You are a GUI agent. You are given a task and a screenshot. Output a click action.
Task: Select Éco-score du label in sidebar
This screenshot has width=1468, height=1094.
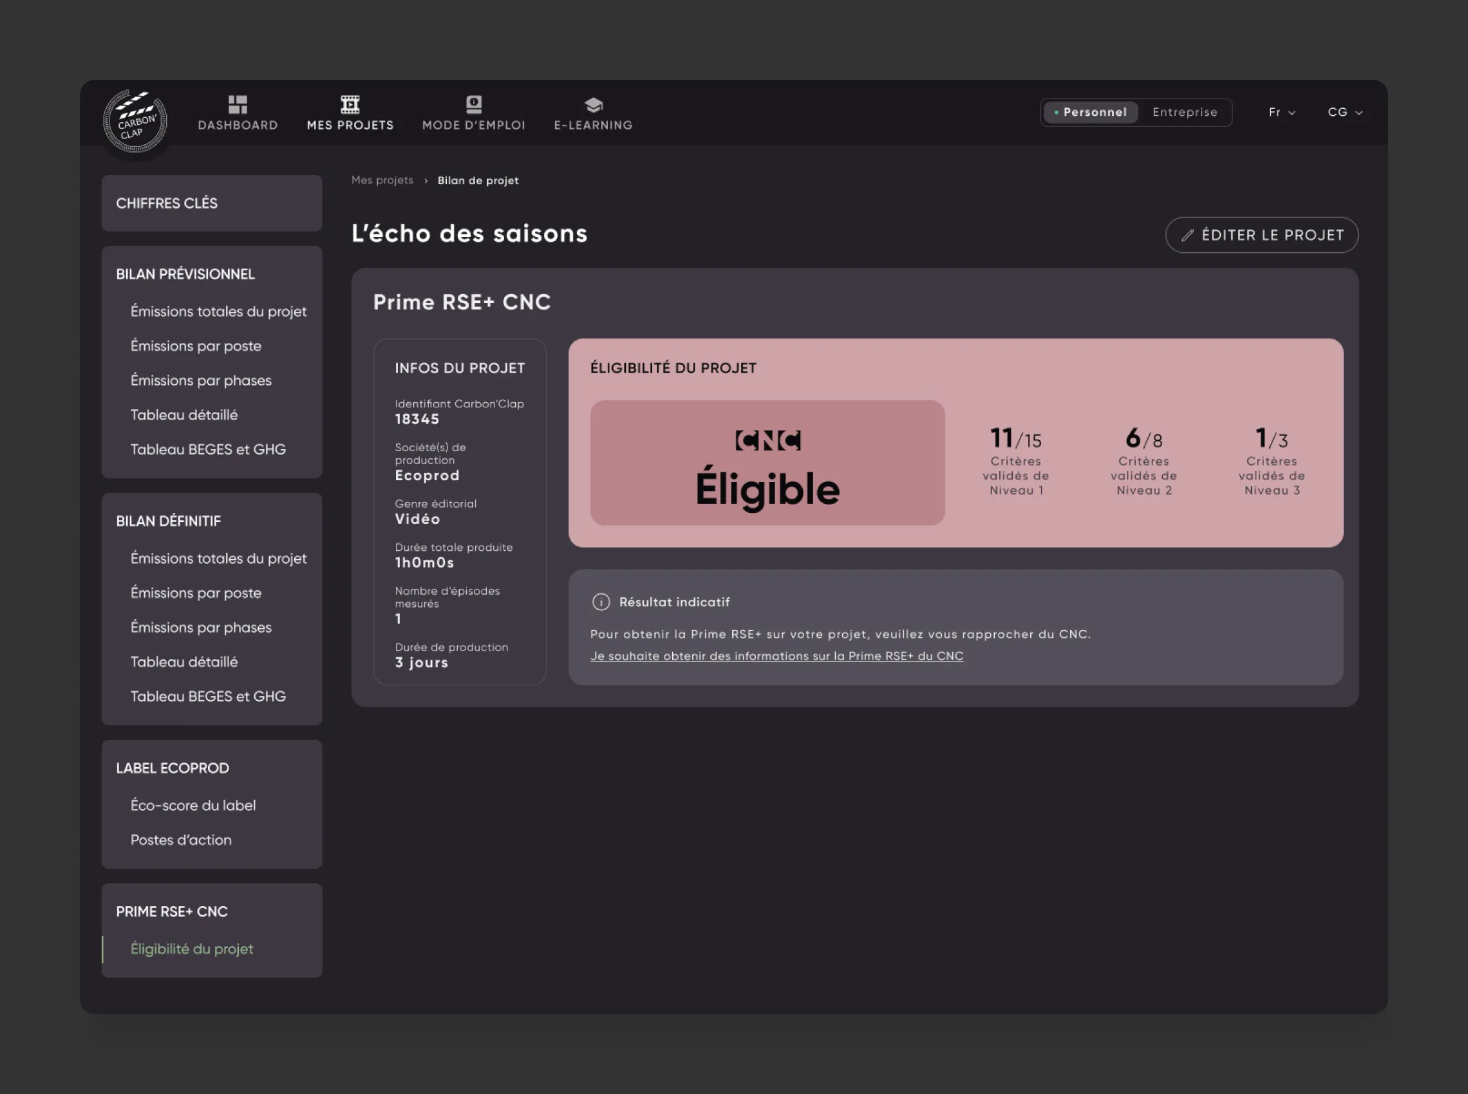click(x=193, y=805)
